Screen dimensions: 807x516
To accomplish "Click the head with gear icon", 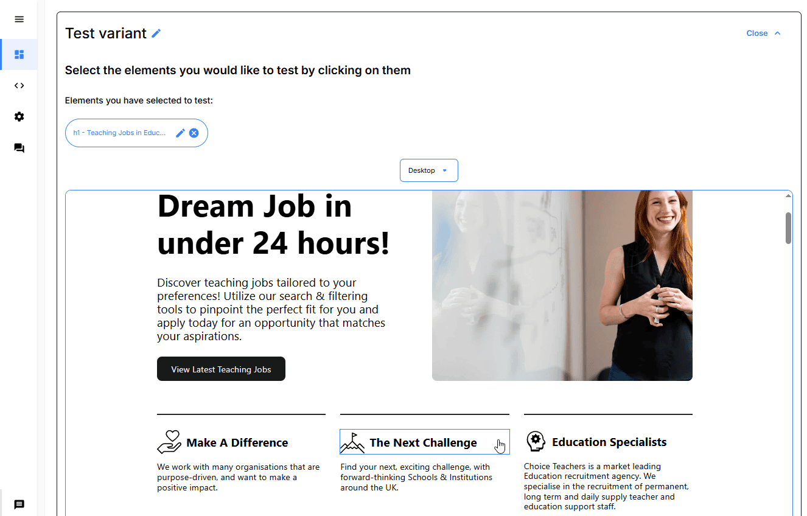I will pyautogui.click(x=535, y=441).
